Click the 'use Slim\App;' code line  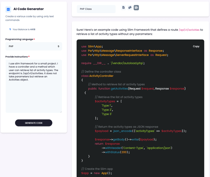pyautogui.click(x=92, y=46)
